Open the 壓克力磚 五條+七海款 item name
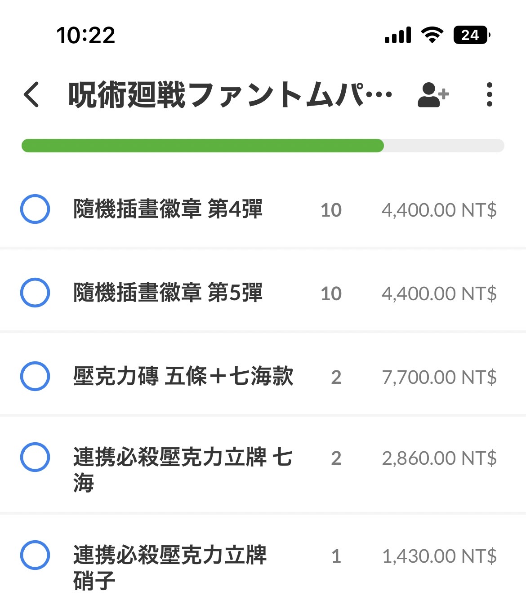This screenshot has width=526, height=609. (183, 376)
